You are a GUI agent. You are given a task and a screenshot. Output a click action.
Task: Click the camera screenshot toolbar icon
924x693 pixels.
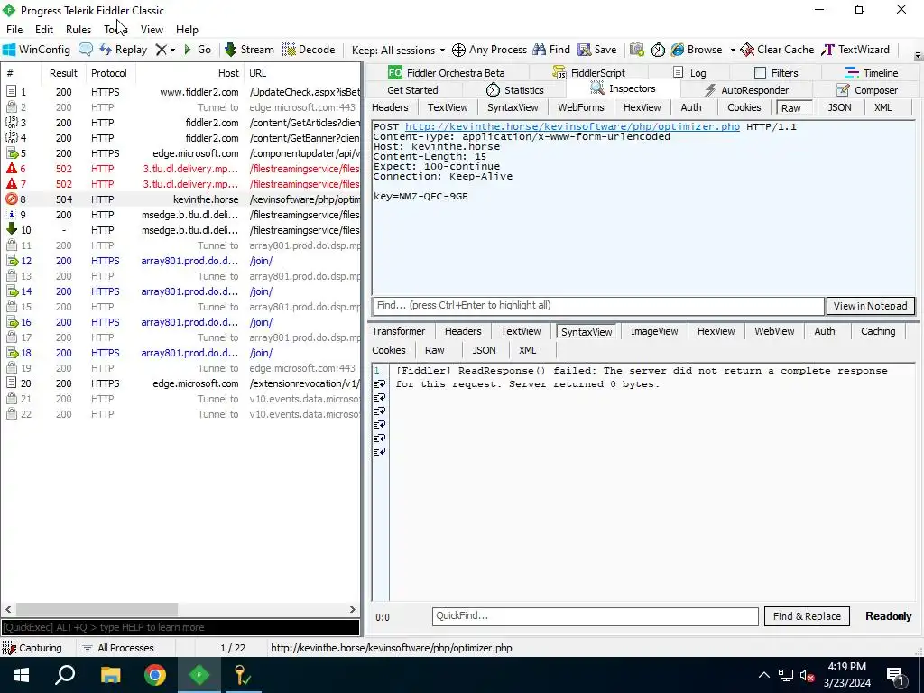pyautogui.click(x=636, y=50)
